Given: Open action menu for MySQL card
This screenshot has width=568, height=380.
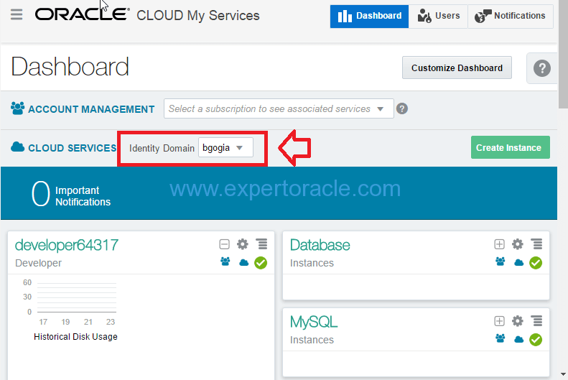Looking at the screenshot, I should (536, 321).
